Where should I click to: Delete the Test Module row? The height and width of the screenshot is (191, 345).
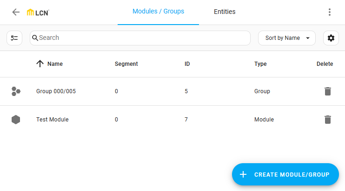(328, 120)
